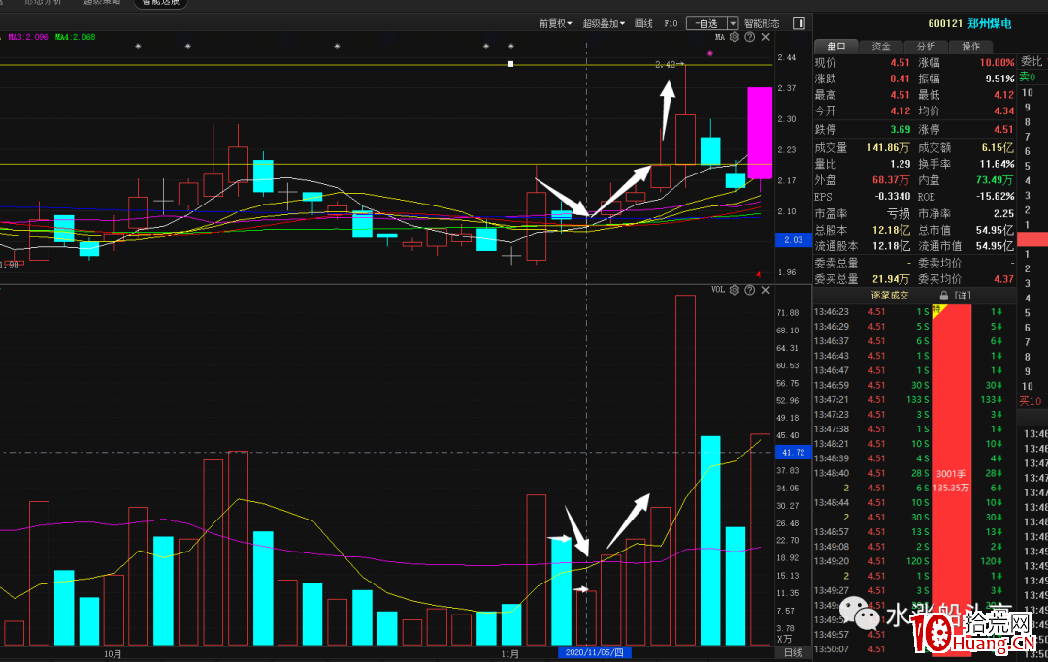Open detailed trades via [详] link
Viewport: 1048px width, 662px height.
(x=962, y=295)
